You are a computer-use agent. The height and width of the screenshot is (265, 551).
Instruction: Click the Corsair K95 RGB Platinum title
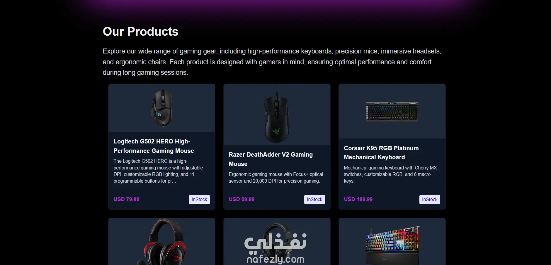[381, 153]
